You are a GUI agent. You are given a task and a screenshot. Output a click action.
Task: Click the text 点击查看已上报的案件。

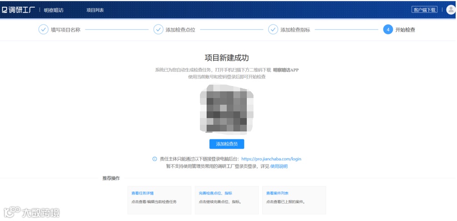(286, 202)
